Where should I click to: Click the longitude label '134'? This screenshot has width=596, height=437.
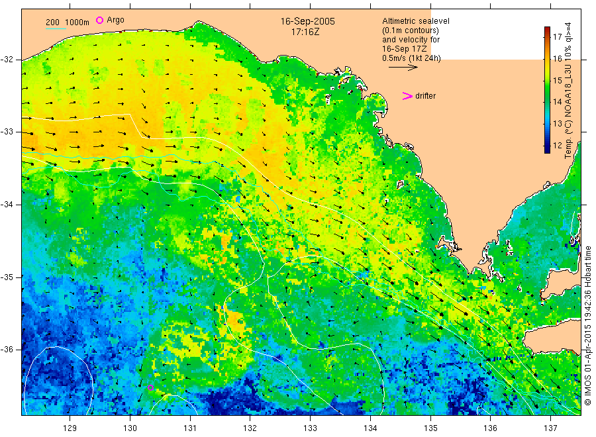pyautogui.click(x=370, y=428)
